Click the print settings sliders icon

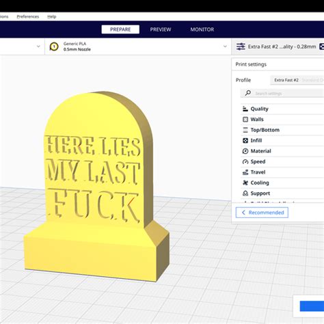tap(241, 46)
